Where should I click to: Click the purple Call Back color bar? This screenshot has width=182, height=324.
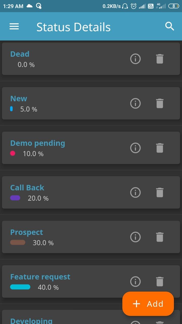click(15, 198)
